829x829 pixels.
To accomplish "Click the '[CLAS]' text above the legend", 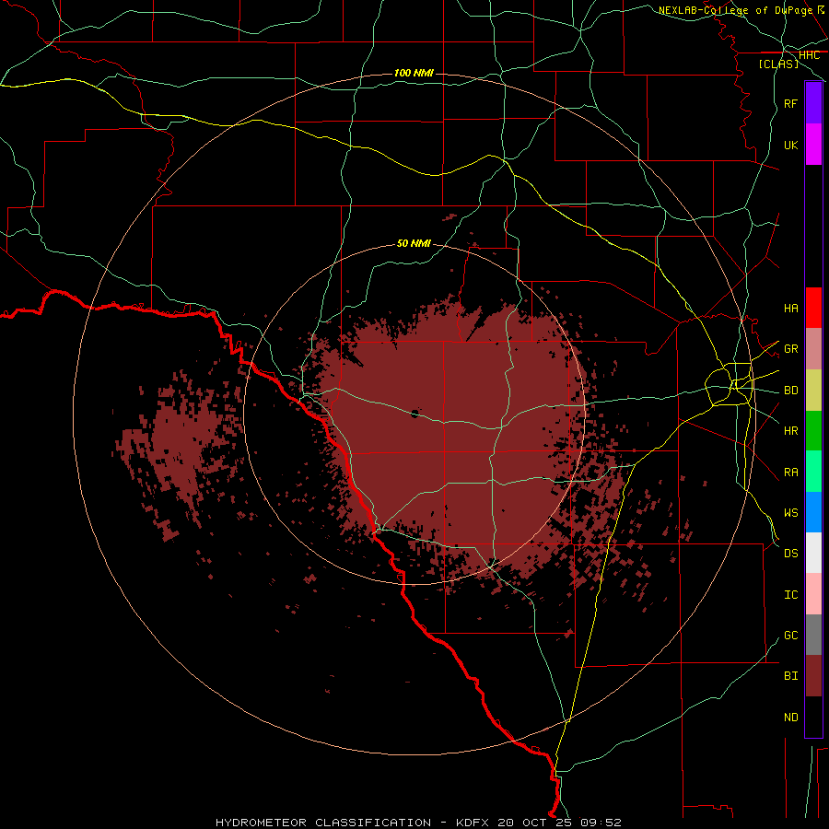I will 778,64.
